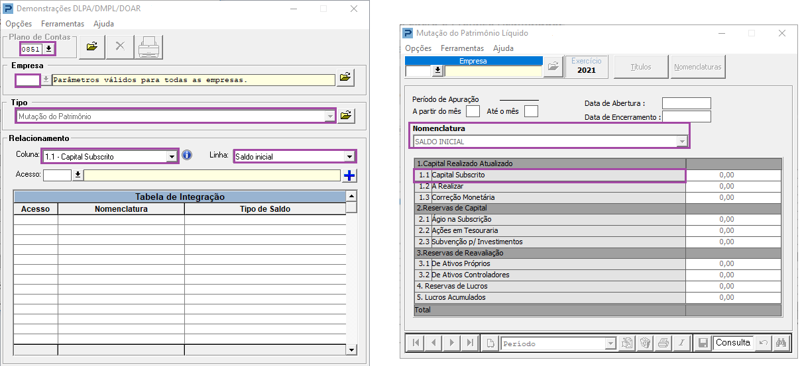Click the folder icon in Empresa row of left window

(345, 78)
